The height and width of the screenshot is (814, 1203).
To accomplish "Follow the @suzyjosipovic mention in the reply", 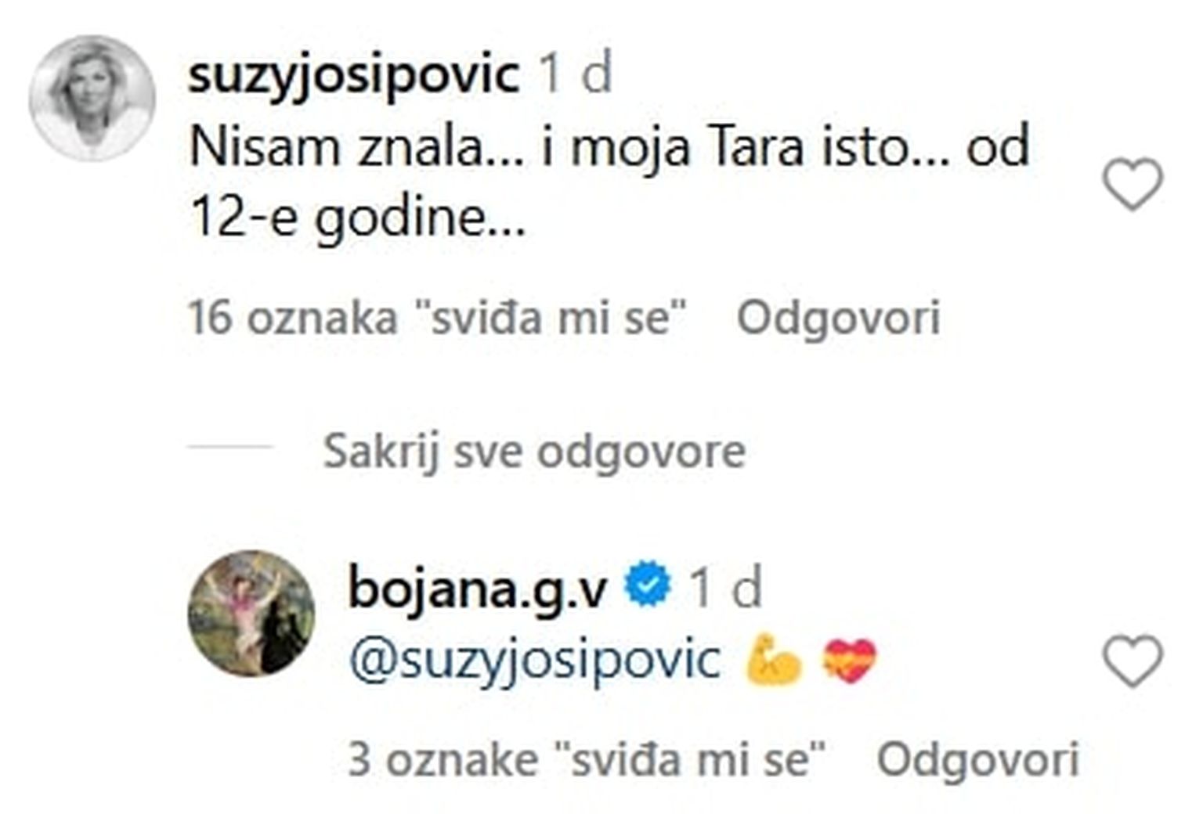I will (534, 661).
